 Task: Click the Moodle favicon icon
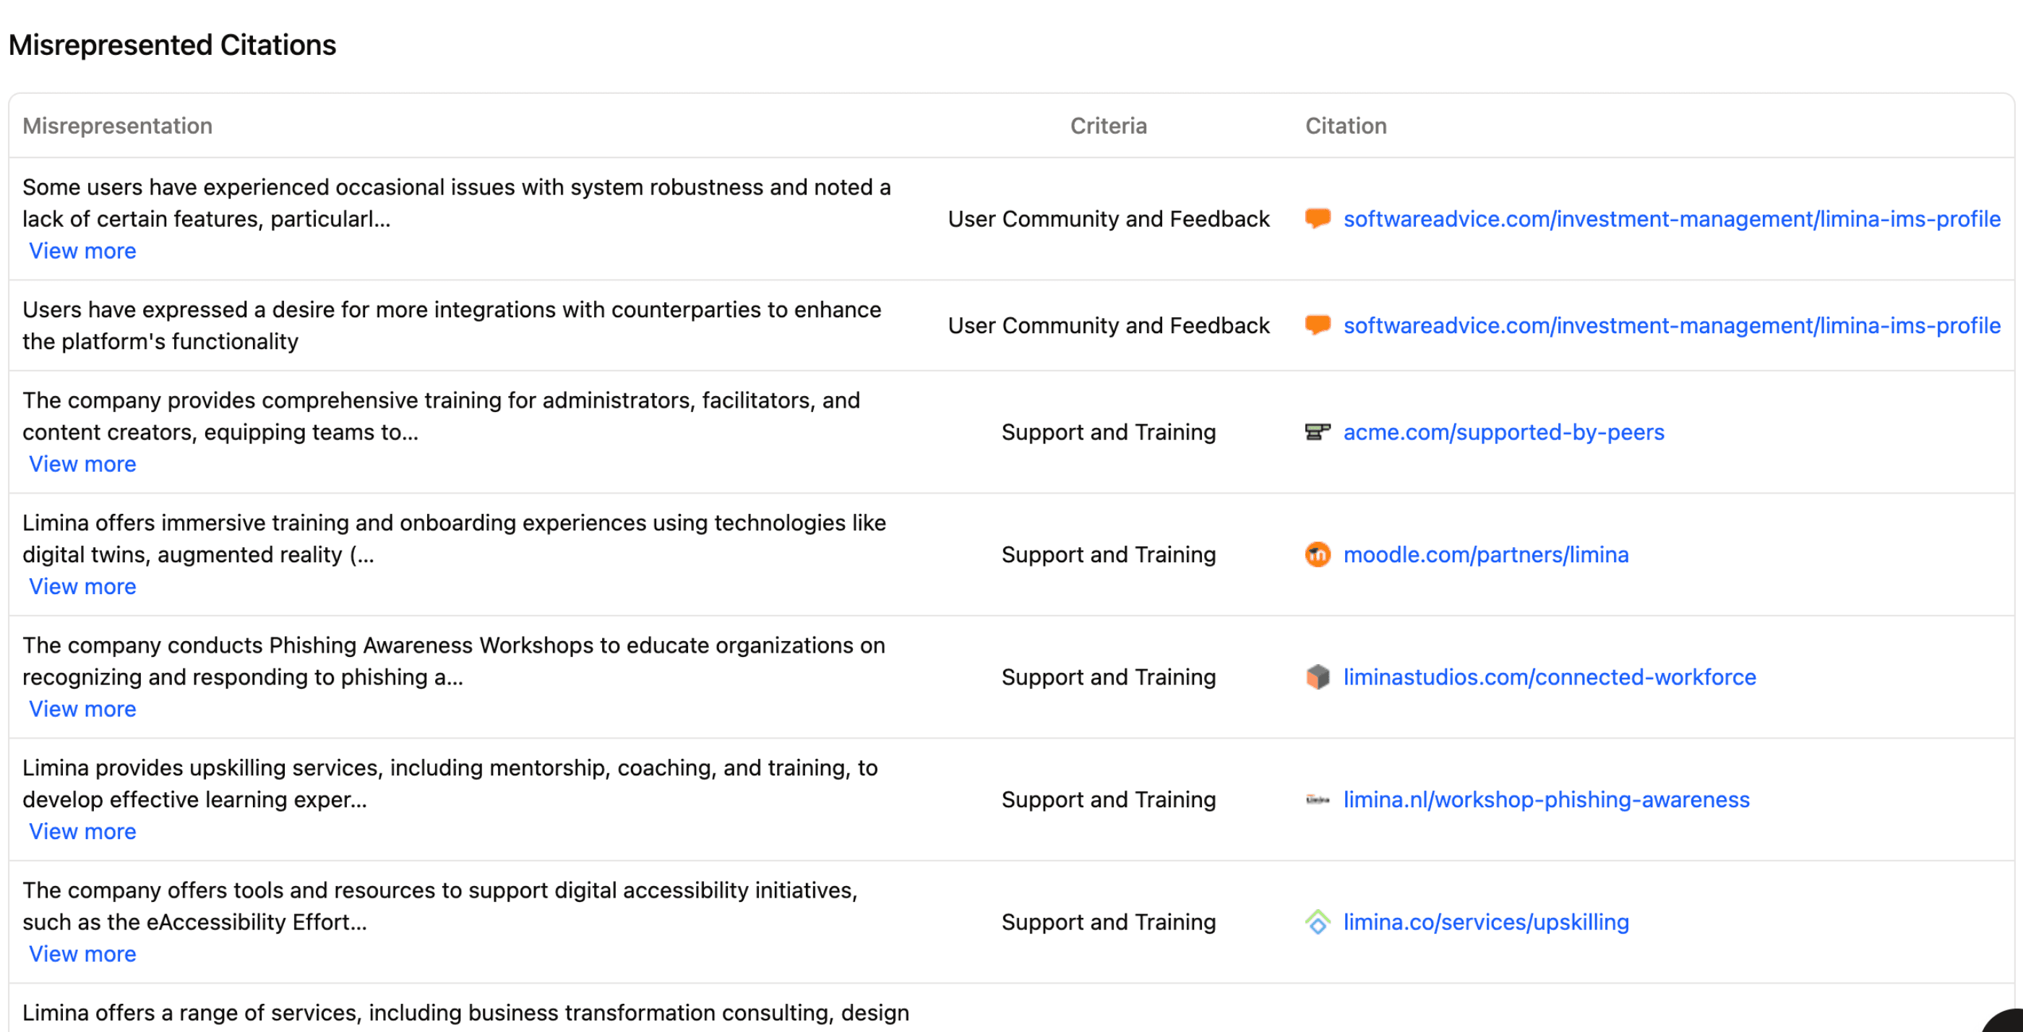[x=1317, y=554]
